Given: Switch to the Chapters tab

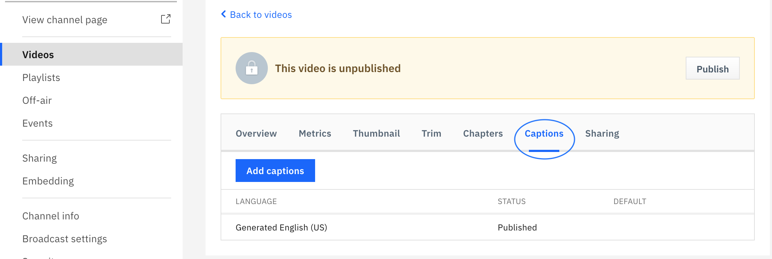Looking at the screenshot, I should [x=483, y=133].
